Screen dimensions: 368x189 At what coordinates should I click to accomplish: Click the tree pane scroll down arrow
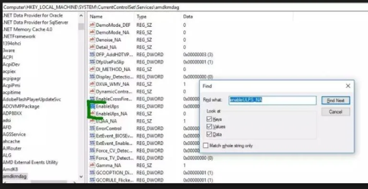[81, 177]
